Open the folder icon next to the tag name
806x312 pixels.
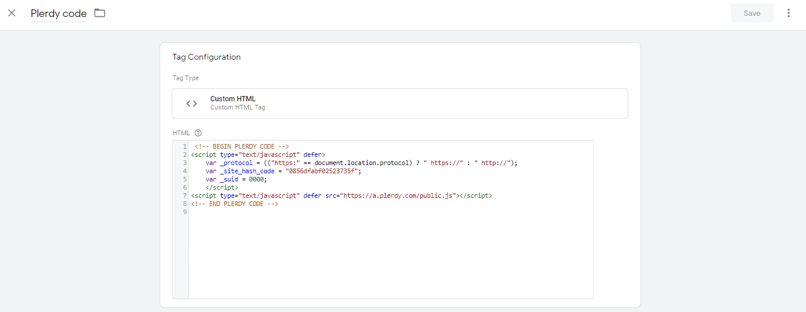(x=100, y=13)
